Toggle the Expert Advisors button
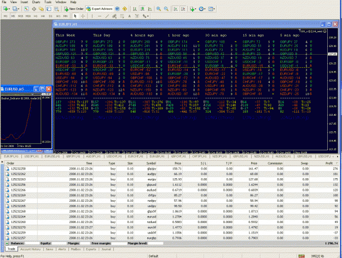 (x=100, y=9)
